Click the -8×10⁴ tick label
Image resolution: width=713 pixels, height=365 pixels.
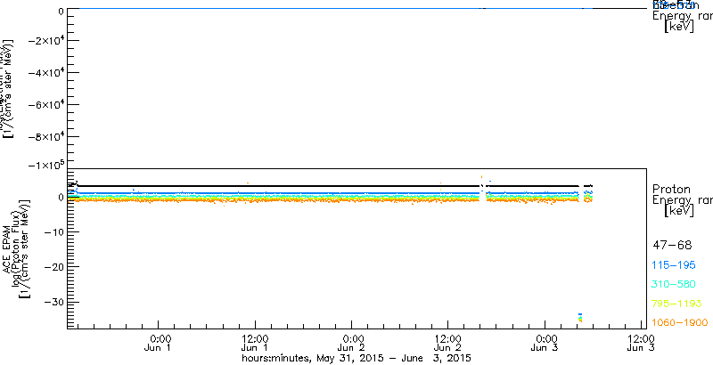coord(45,136)
